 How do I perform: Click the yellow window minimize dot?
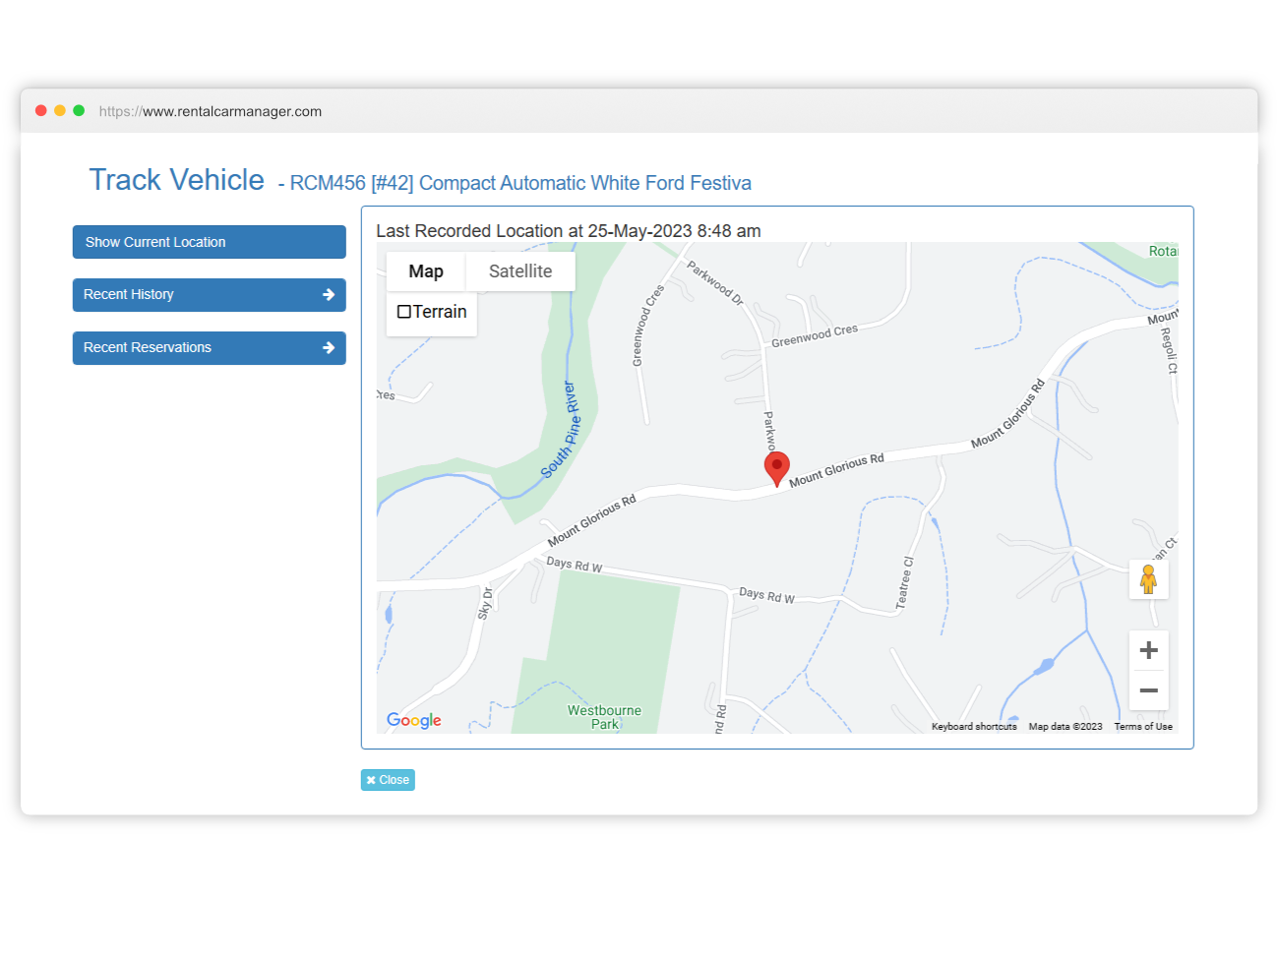60,110
